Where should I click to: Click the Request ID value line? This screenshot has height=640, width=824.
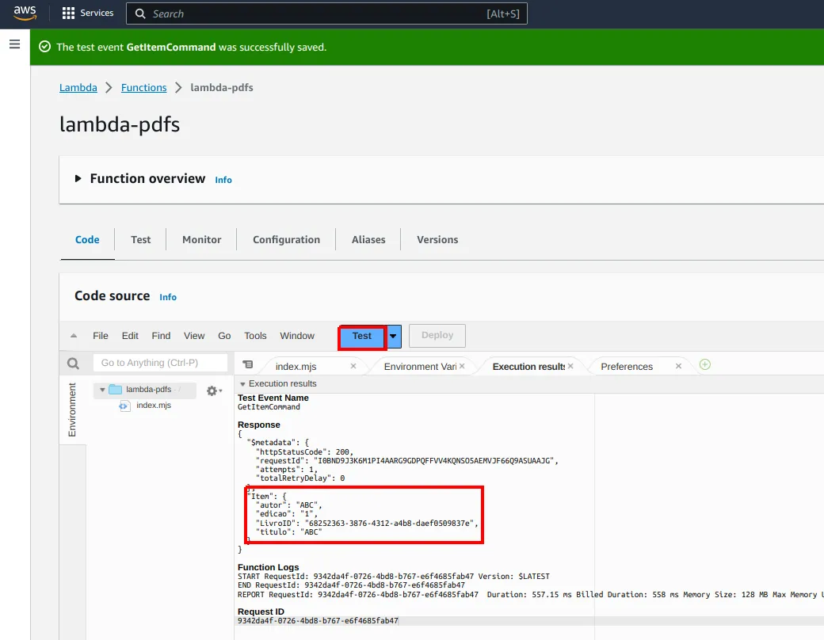click(318, 621)
